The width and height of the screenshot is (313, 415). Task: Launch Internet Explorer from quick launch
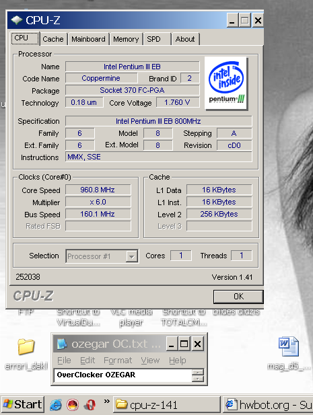56,405
